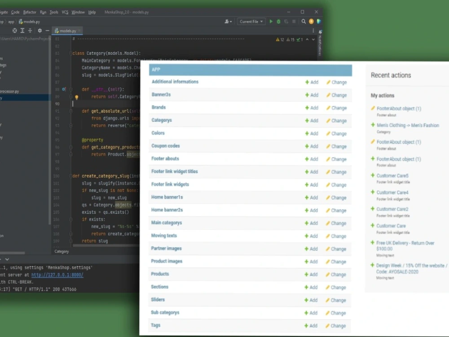The height and width of the screenshot is (337, 449).
Task: Add a new Category entry in Categorys row
Action: (312, 120)
